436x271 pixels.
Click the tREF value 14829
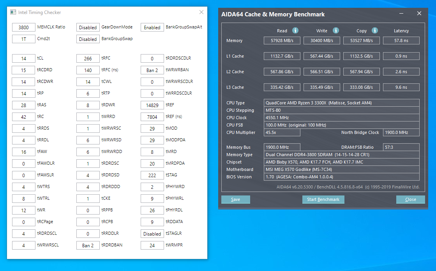point(152,105)
